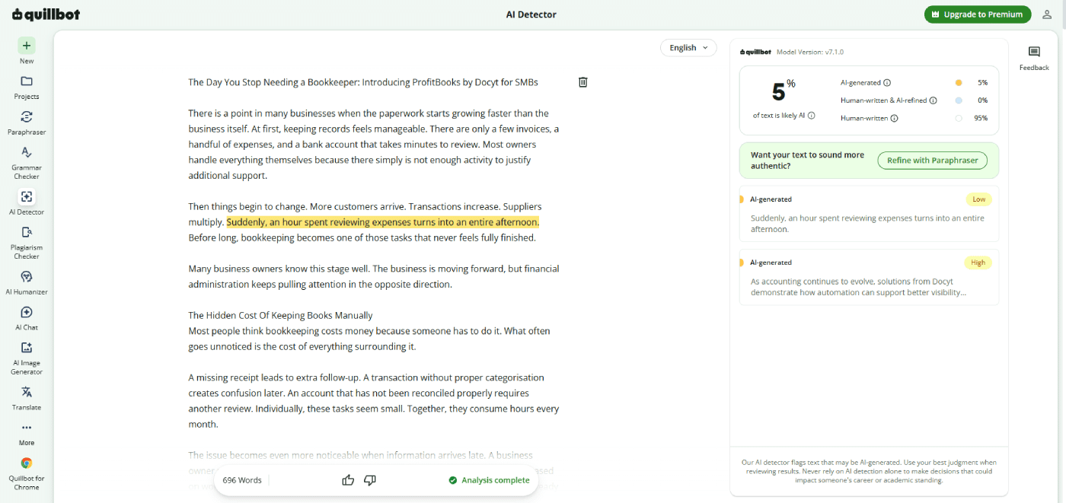Expand the English language dropdown
Image resolution: width=1066 pixels, height=503 pixels.
coord(688,48)
